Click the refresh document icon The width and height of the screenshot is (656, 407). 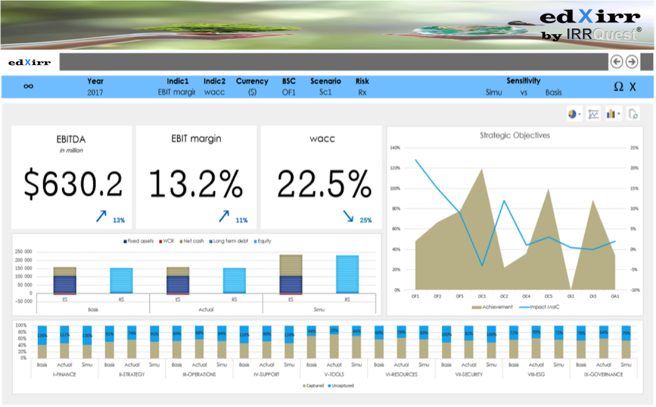tap(633, 114)
